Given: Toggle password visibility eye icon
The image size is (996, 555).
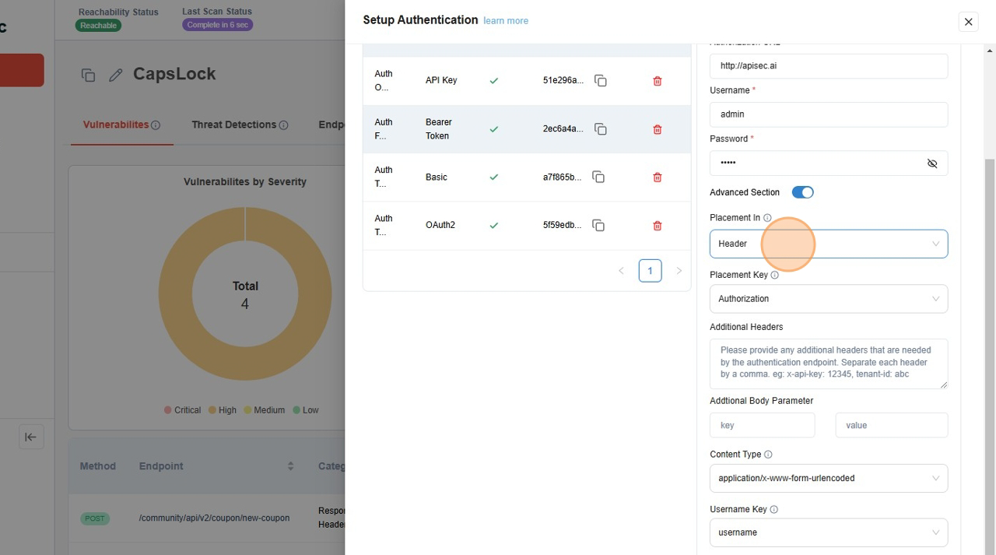Looking at the screenshot, I should coord(931,163).
